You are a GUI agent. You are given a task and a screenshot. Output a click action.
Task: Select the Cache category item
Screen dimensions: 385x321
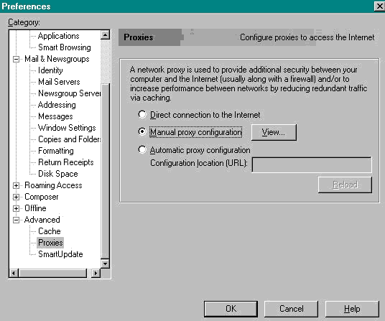(x=50, y=231)
